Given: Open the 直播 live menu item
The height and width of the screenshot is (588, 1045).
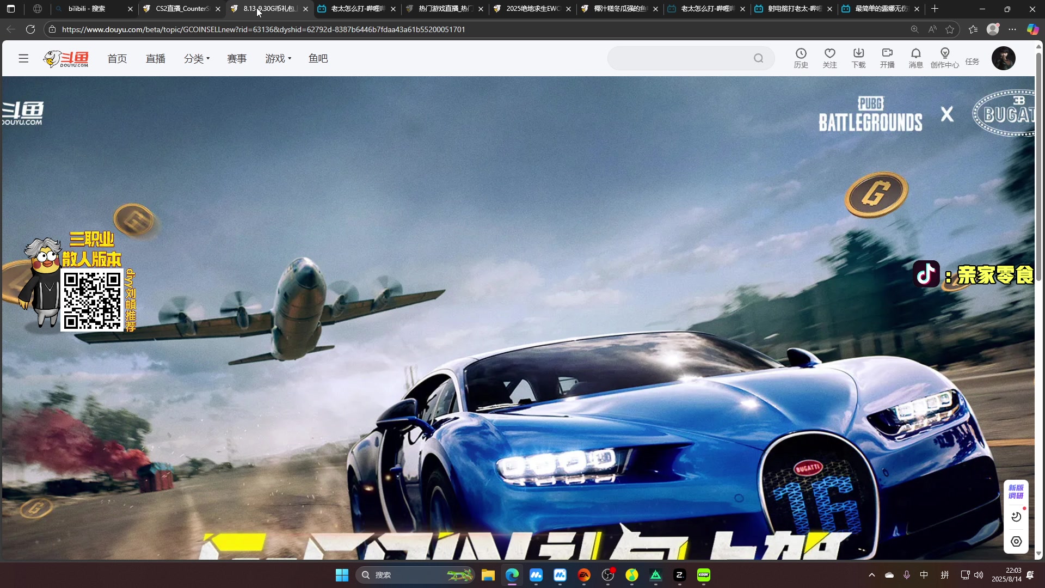Looking at the screenshot, I should 155,58.
